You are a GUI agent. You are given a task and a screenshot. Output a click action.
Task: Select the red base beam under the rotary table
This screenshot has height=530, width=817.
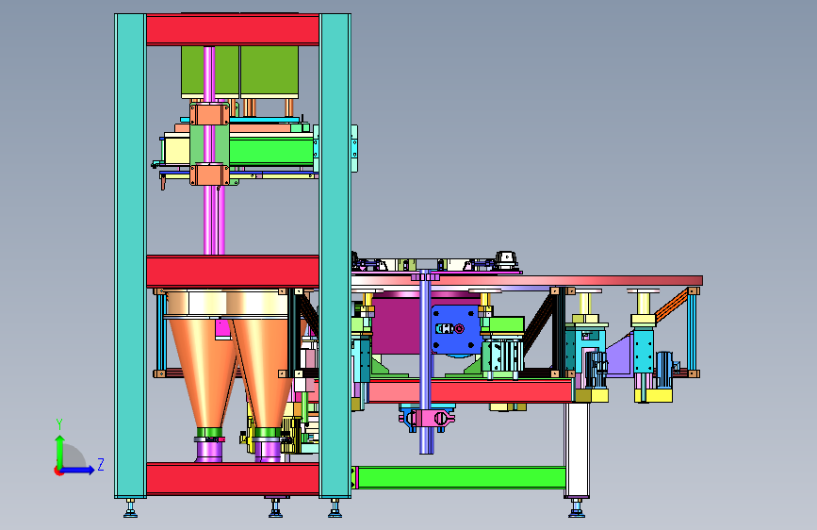click(x=470, y=391)
